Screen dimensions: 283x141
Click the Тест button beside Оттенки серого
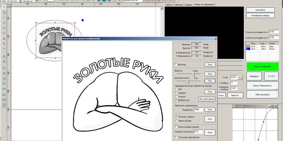(x=210, y=119)
